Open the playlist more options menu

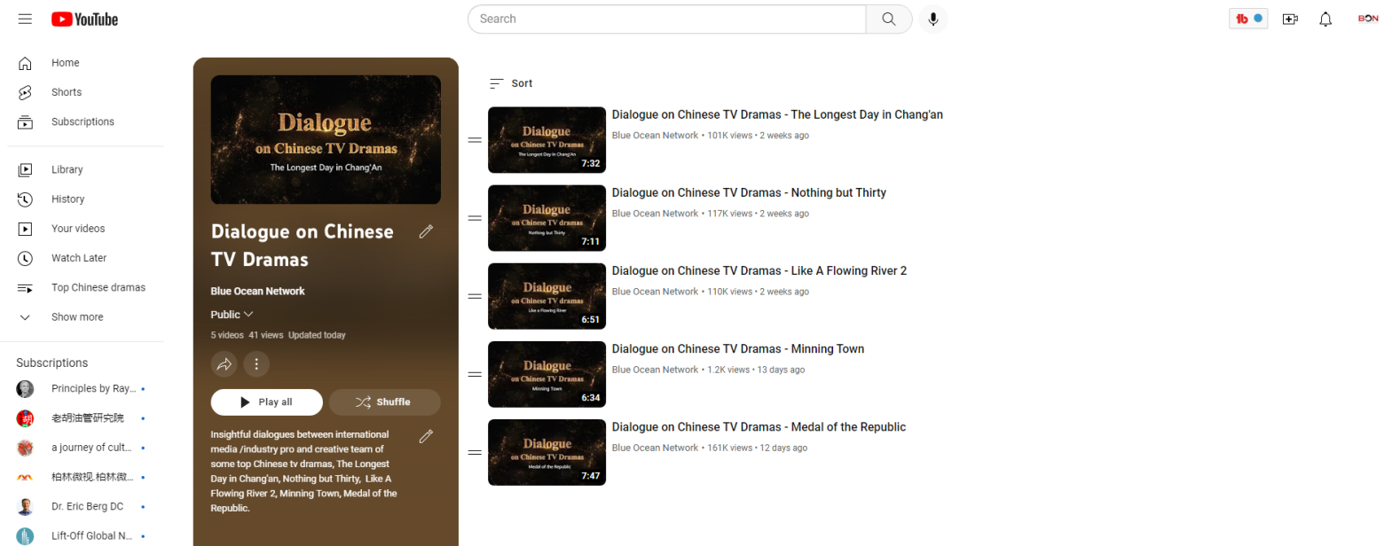[256, 363]
